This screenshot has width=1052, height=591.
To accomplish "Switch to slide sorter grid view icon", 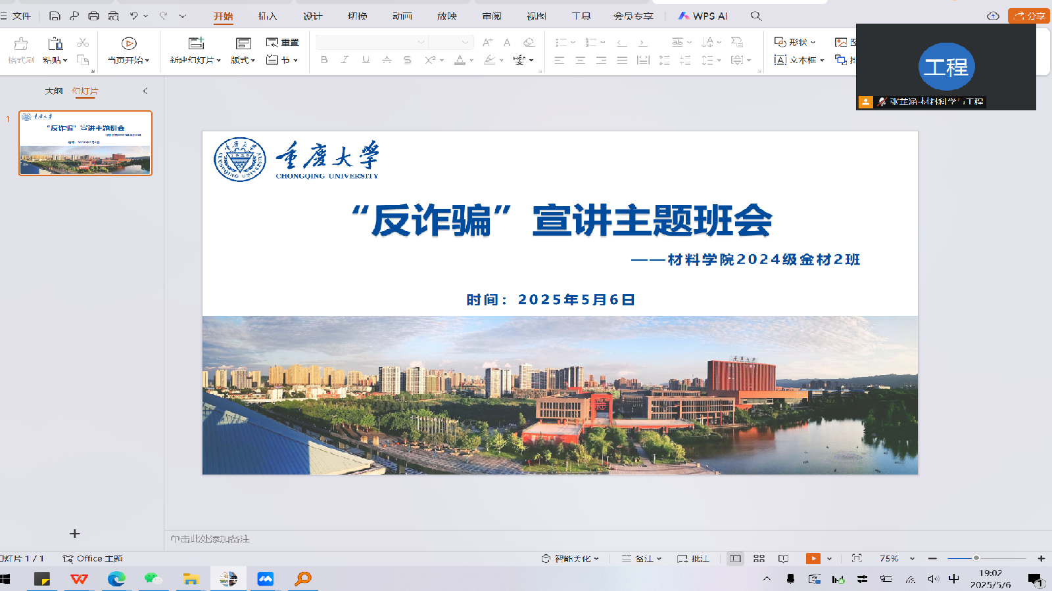I will tap(759, 558).
